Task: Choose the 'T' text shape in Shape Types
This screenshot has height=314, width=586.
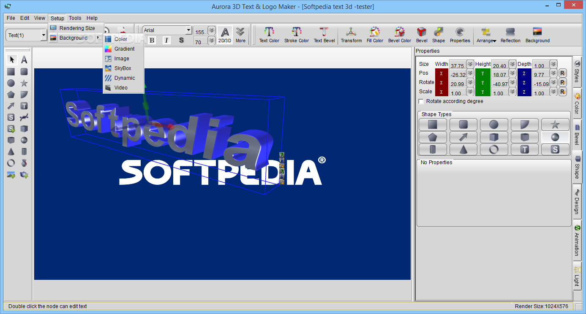Action: pos(524,149)
